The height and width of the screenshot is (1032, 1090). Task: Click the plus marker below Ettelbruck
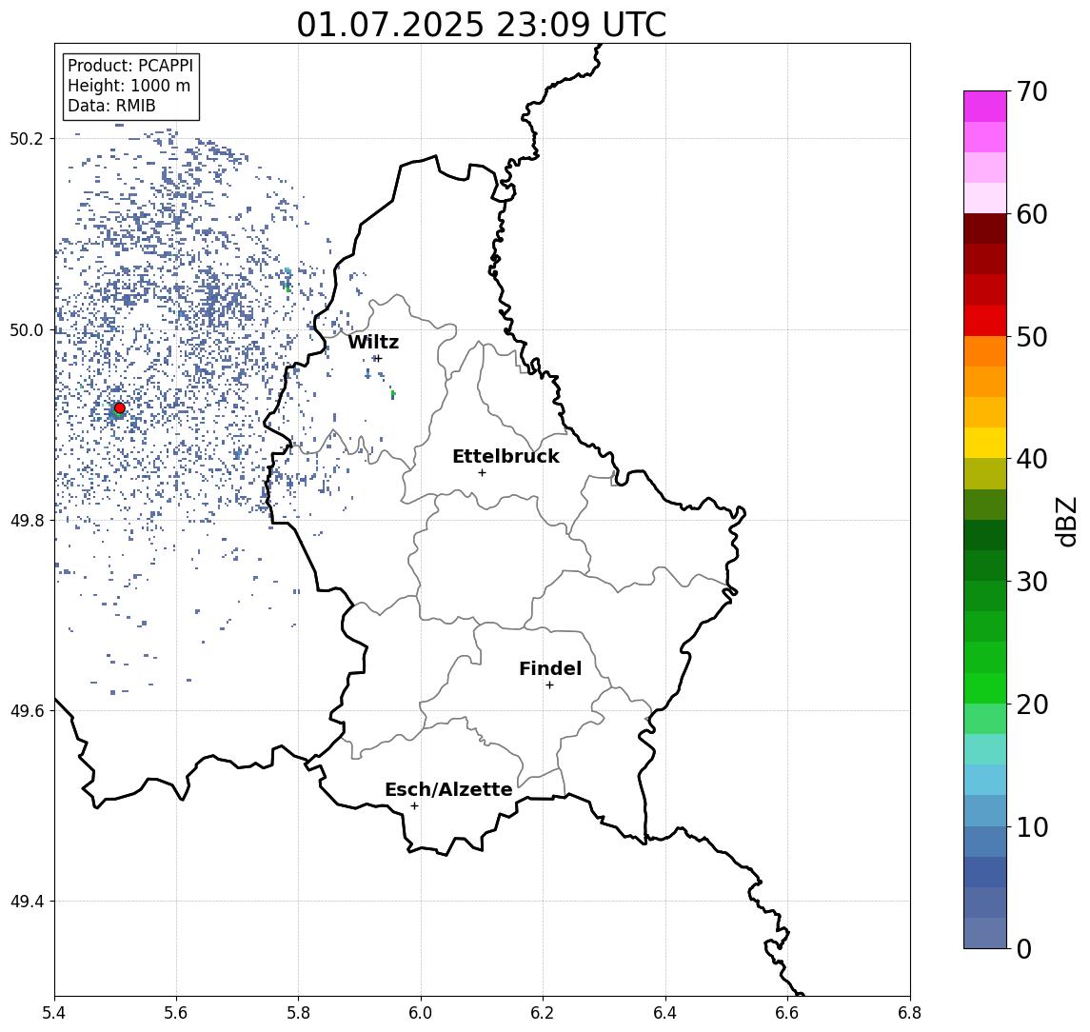(482, 473)
